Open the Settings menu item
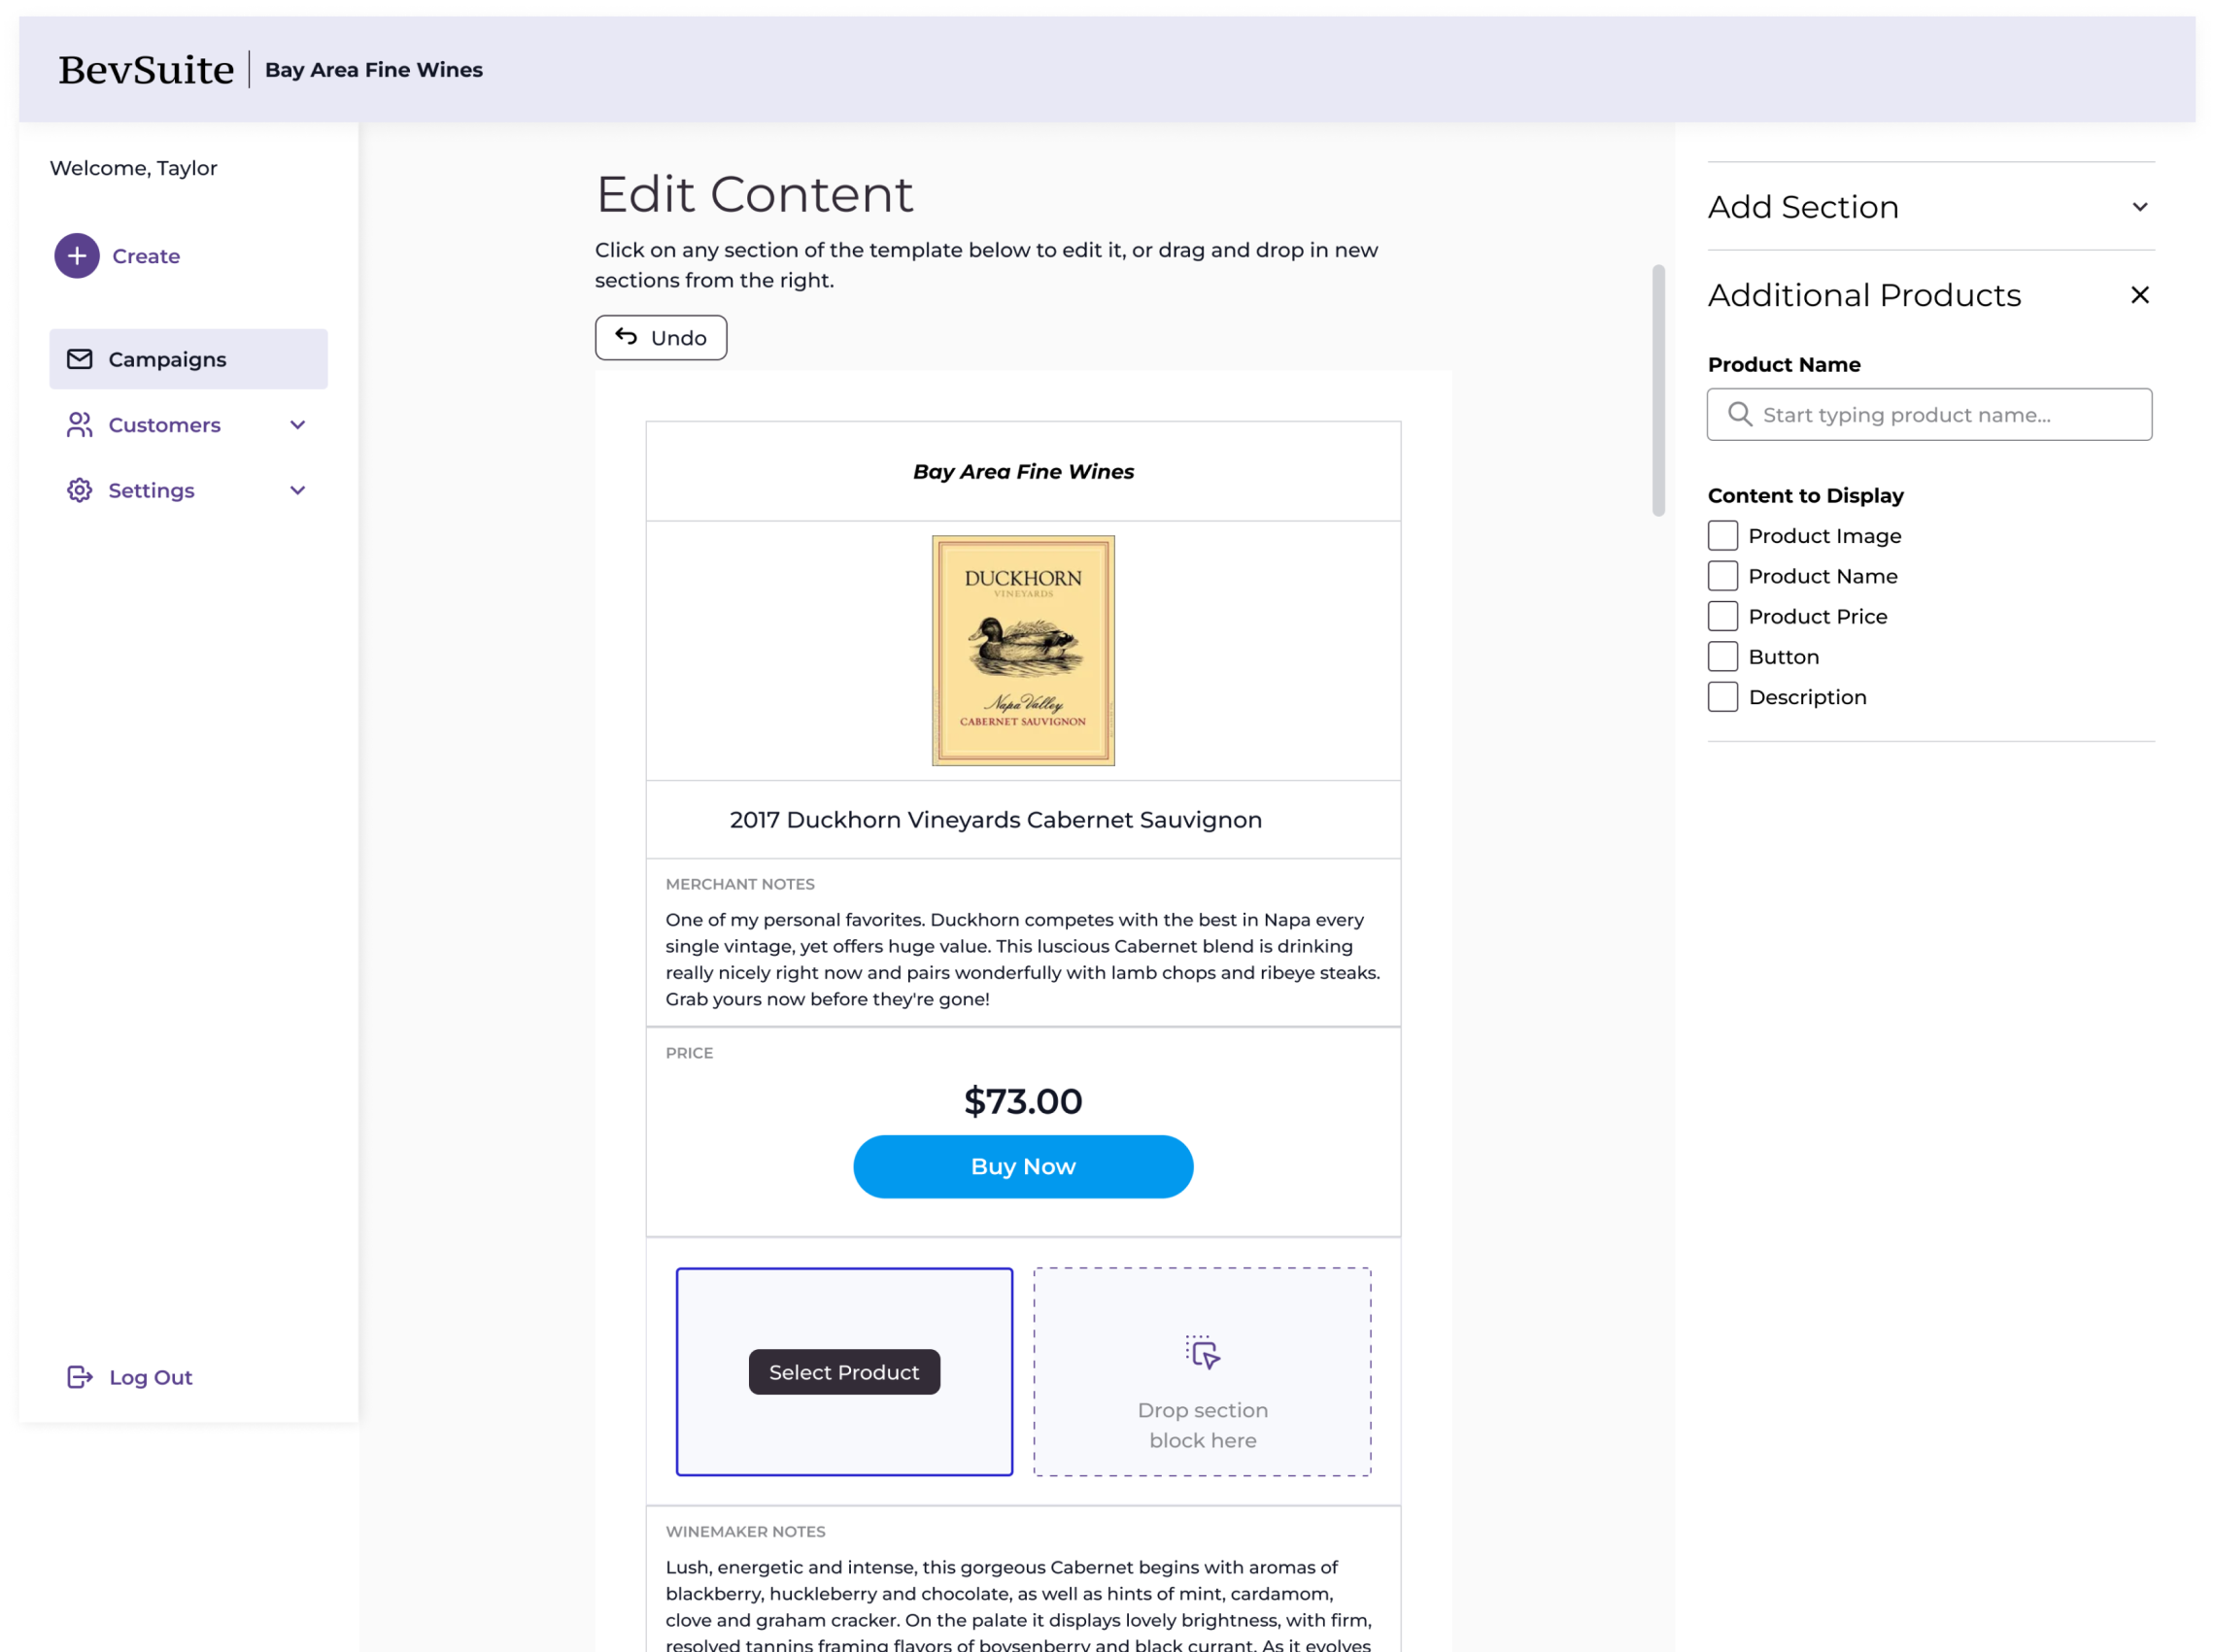 [x=188, y=490]
